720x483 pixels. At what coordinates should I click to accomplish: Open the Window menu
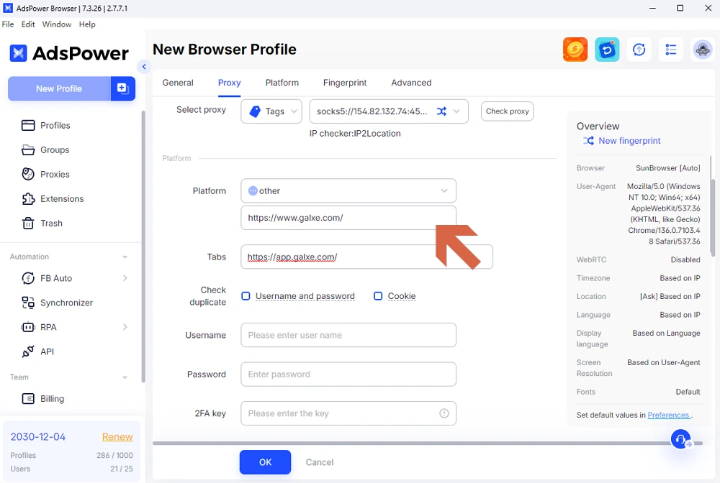pyautogui.click(x=57, y=24)
